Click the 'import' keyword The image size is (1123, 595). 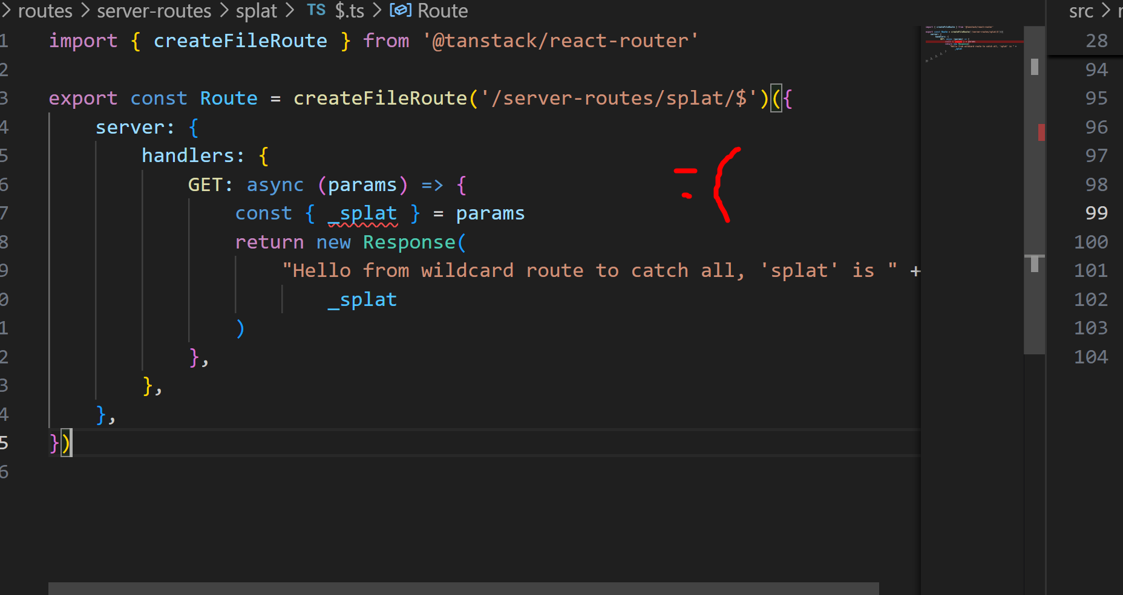(83, 41)
